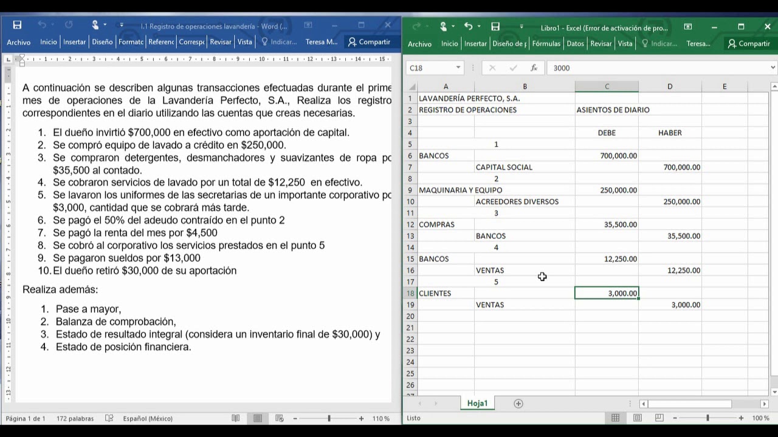The width and height of the screenshot is (778, 437).
Task: Click Compartir button in Excel
Action: [749, 44]
